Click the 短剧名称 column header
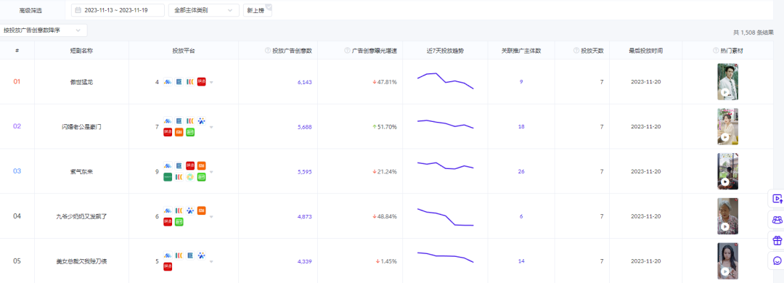784x283 pixels. [81, 51]
